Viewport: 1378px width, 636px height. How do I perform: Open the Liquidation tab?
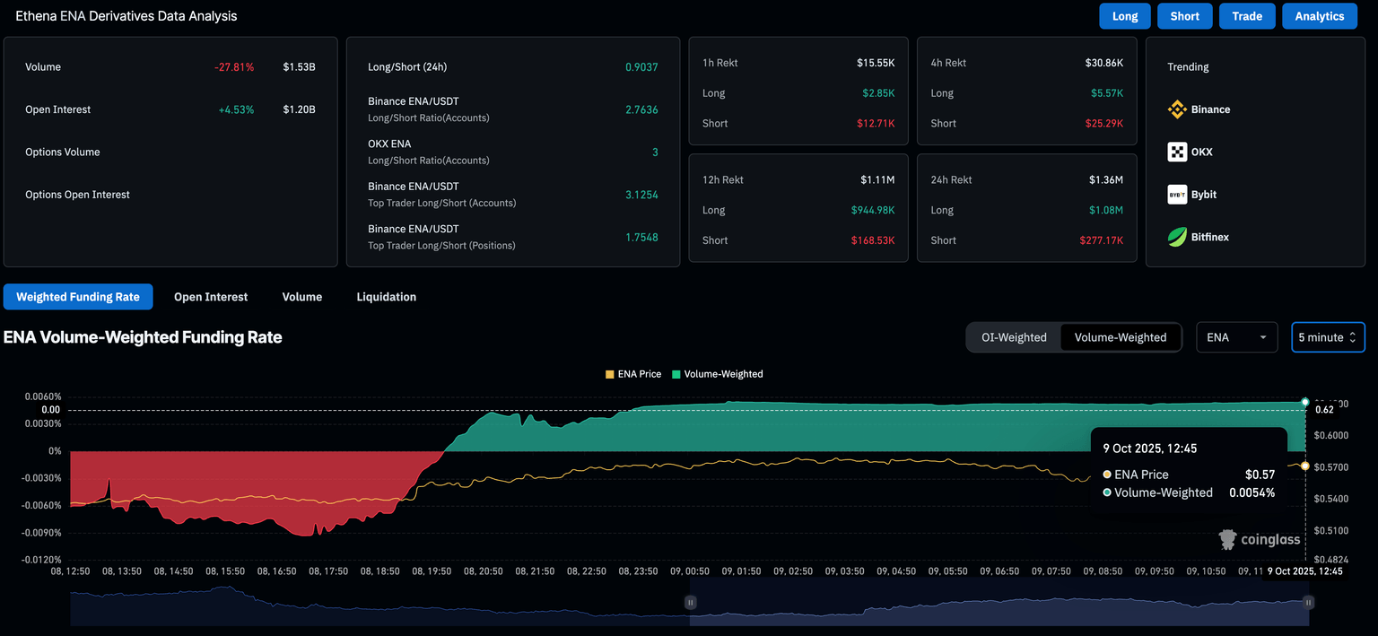click(386, 297)
